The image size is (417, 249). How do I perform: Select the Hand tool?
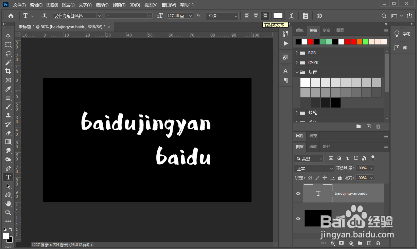8,204
